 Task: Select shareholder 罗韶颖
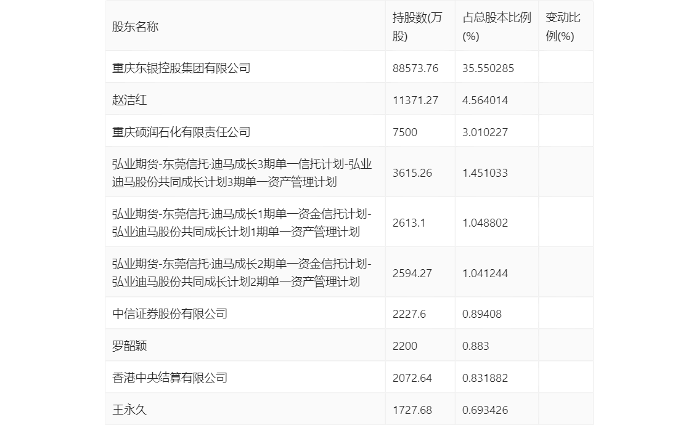click(x=129, y=346)
